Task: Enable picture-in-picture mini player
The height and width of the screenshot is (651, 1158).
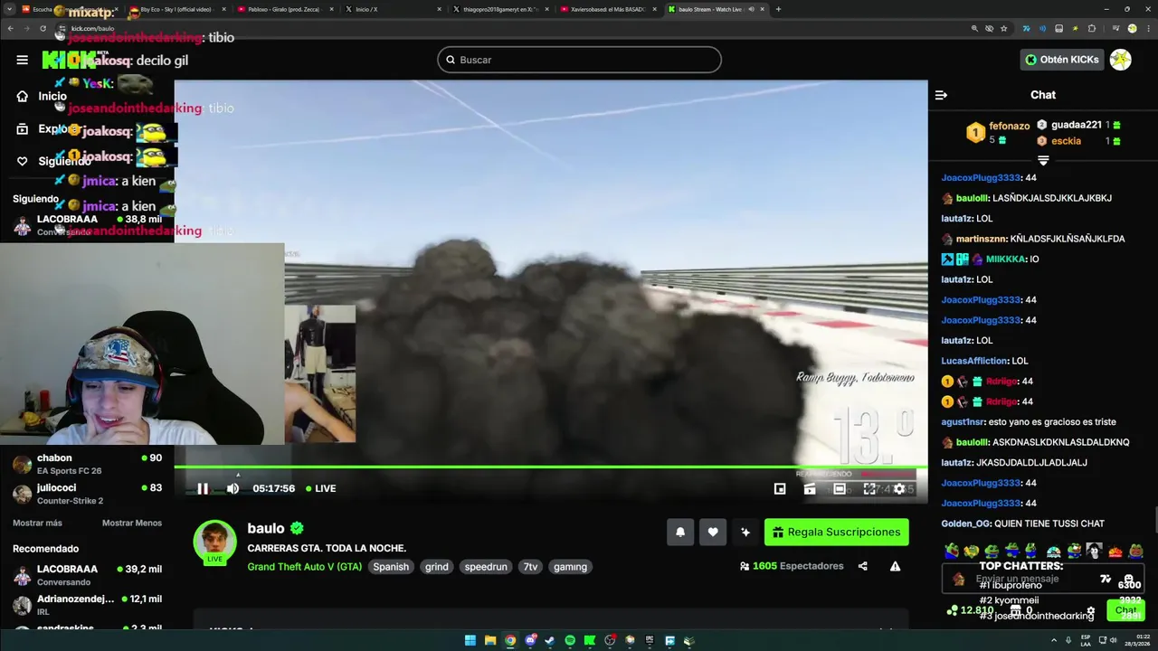Action: point(780,488)
